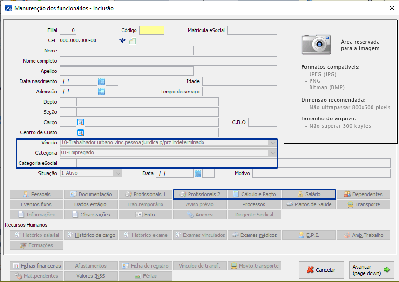Image resolution: width=399 pixels, height=282 pixels.
Task: Click the Filial field
Action: pos(68,30)
